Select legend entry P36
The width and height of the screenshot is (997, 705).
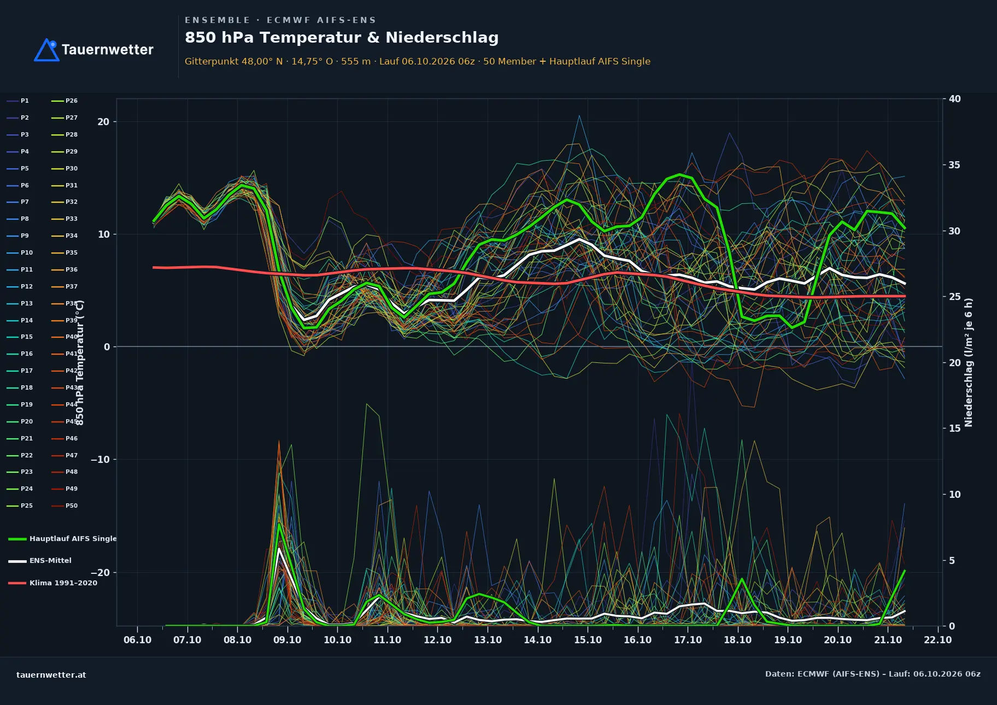coord(64,269)
